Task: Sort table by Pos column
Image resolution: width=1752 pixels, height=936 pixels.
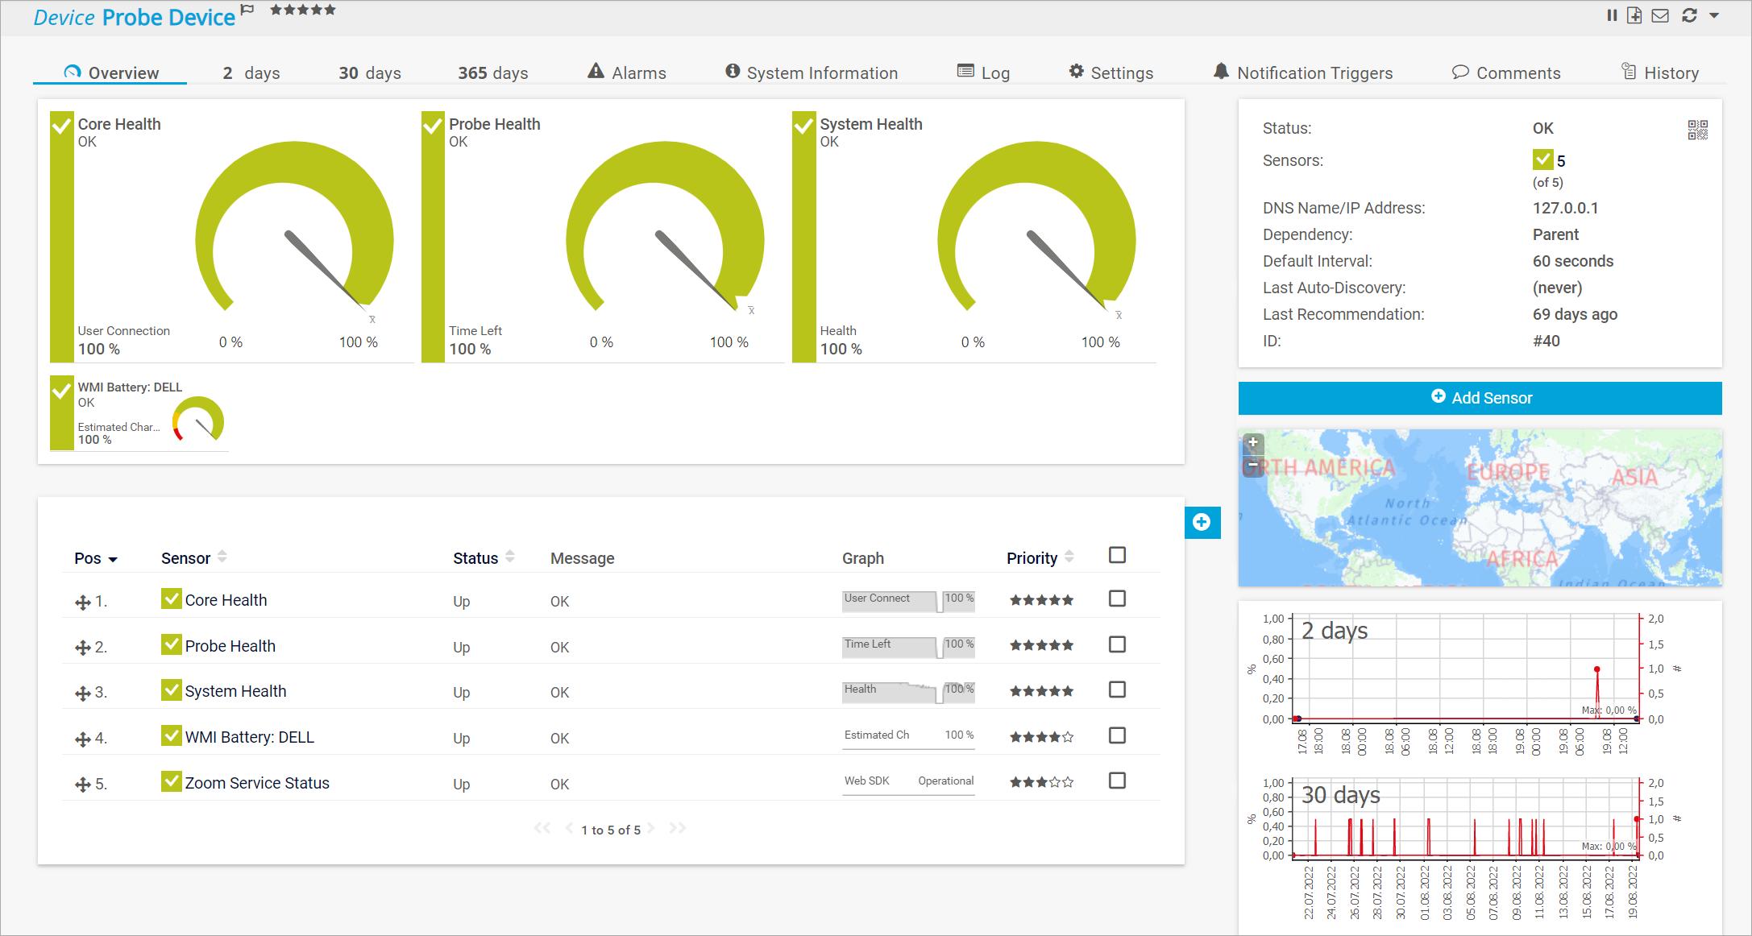Action: tap(96, 558)
